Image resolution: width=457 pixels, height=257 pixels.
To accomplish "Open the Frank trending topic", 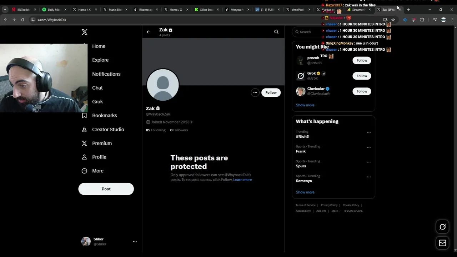I will point(301,151).
